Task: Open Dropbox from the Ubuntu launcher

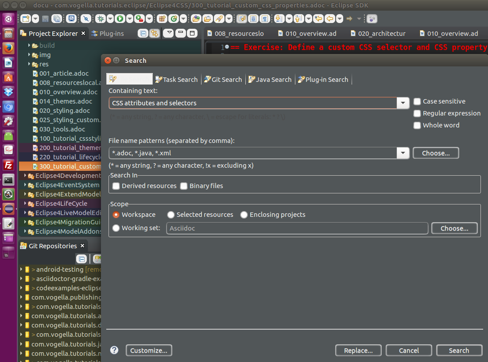Action: click(8, 92)
